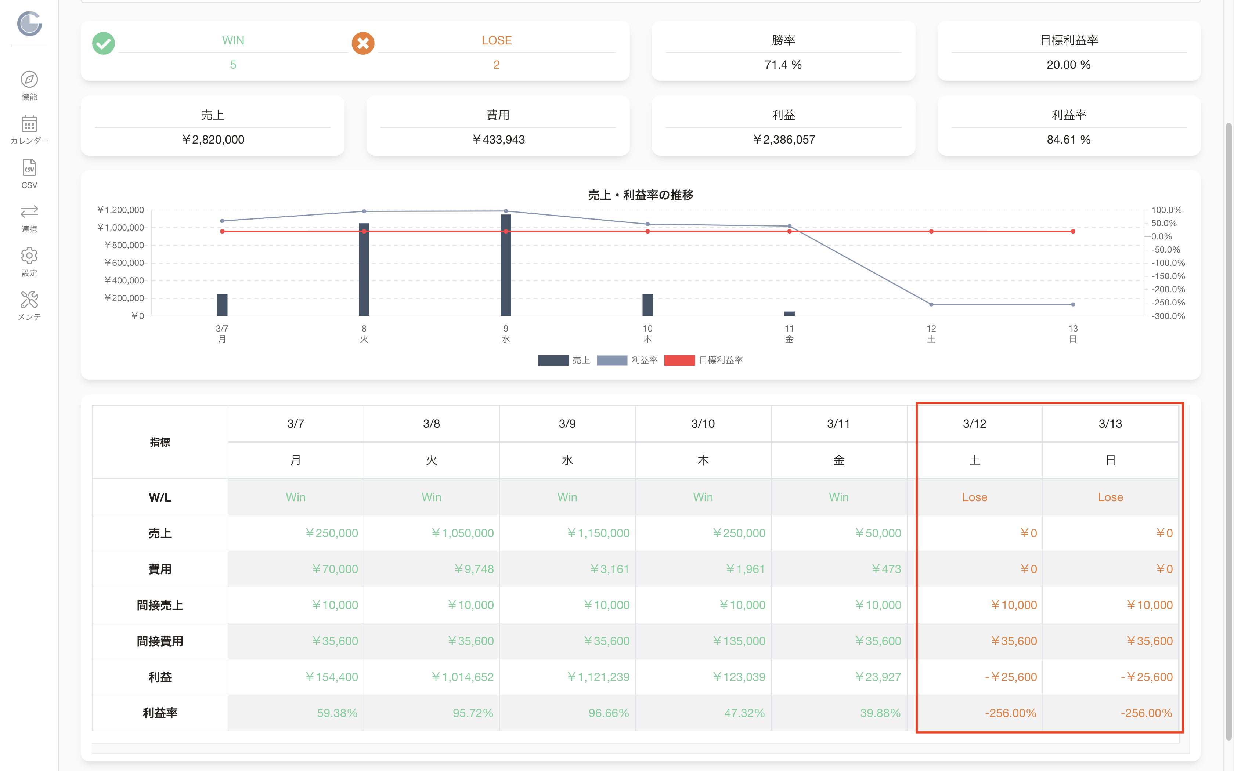
Task: Open the 機能 compass icon in sidebar
Action: coord(29,80)
